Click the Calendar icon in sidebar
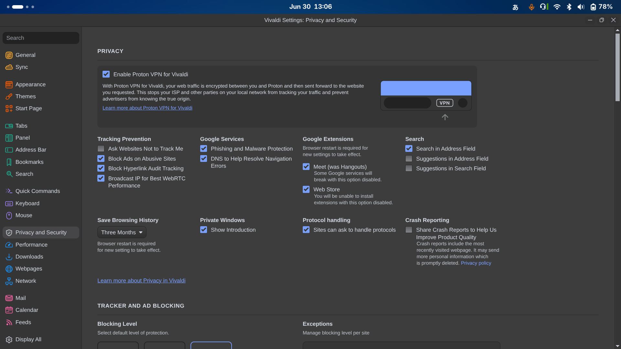 point(9,310)
